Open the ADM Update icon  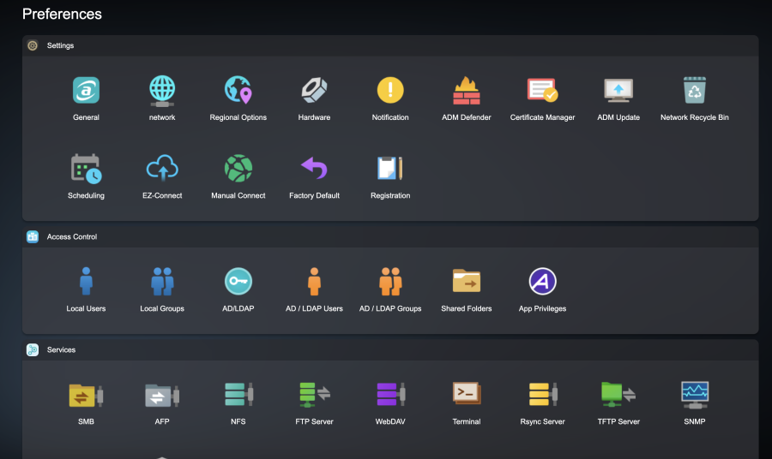(618, 90)
